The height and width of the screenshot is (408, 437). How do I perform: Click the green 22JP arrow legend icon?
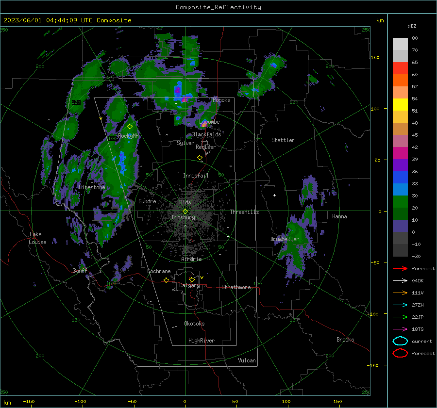400,317
